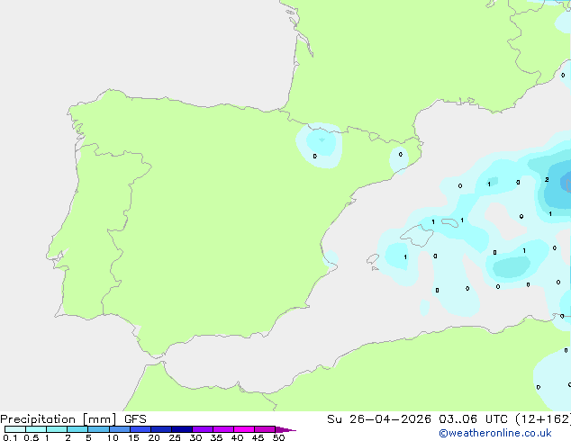Viewport: 571px width, 441px height.
Task: Click the 1–2 mm legend color box
Action: coord(57,429)
